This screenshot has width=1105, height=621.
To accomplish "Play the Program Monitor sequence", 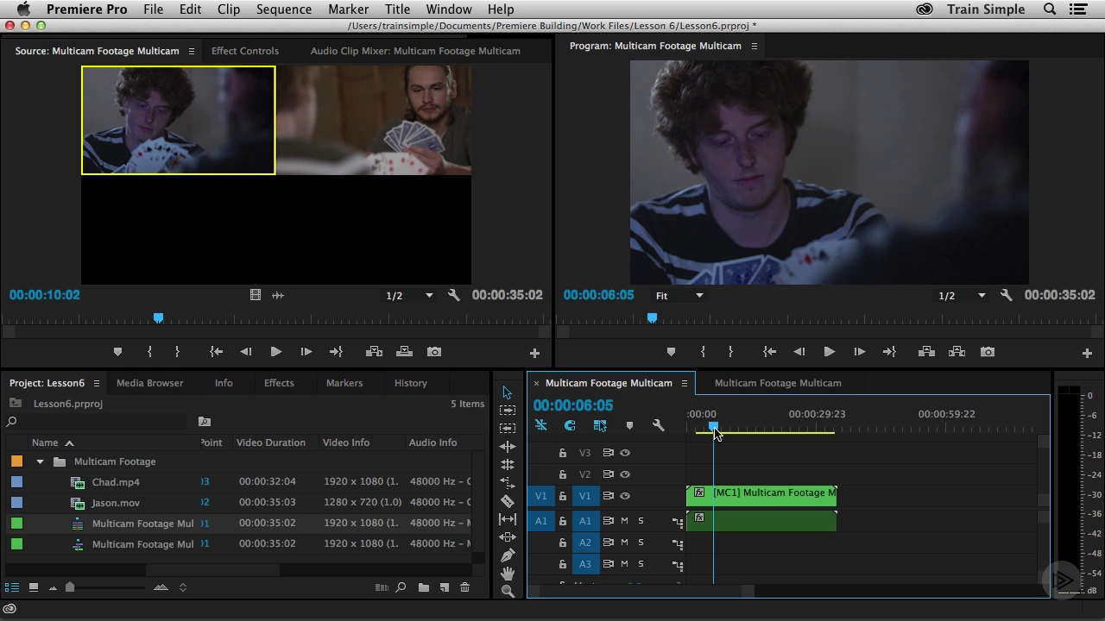I will click(829, 352).
